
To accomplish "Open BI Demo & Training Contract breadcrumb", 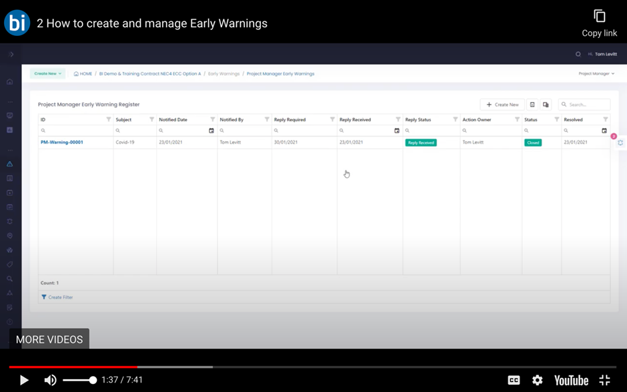I will coord(150,74).
